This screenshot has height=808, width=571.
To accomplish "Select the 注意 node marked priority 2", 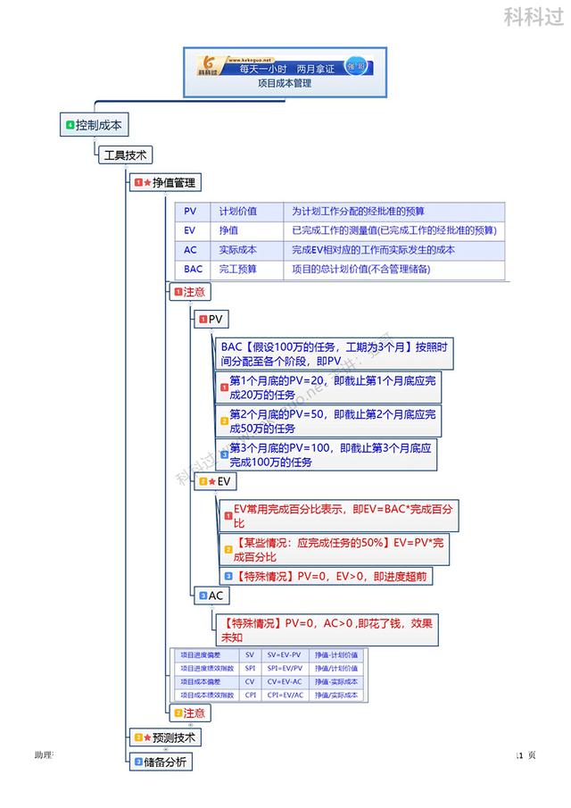I will click(190, 713).
